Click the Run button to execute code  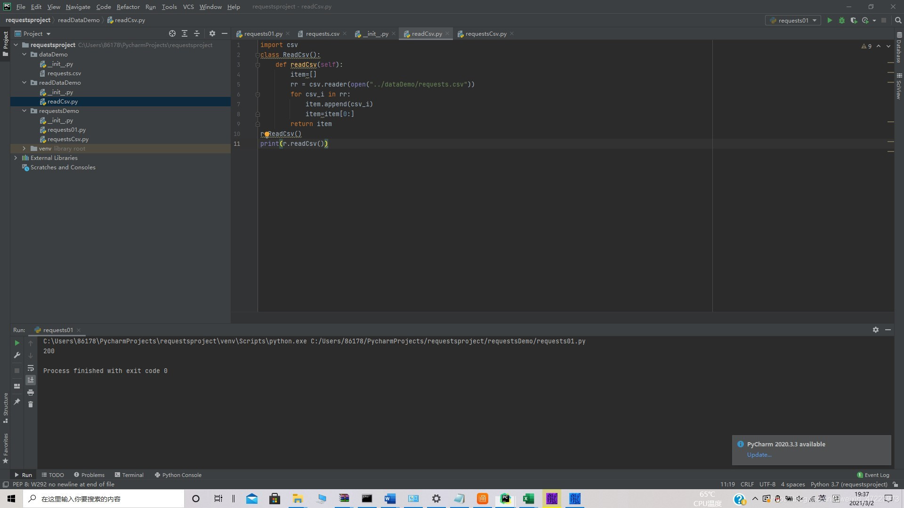click(x=830, y=20)
